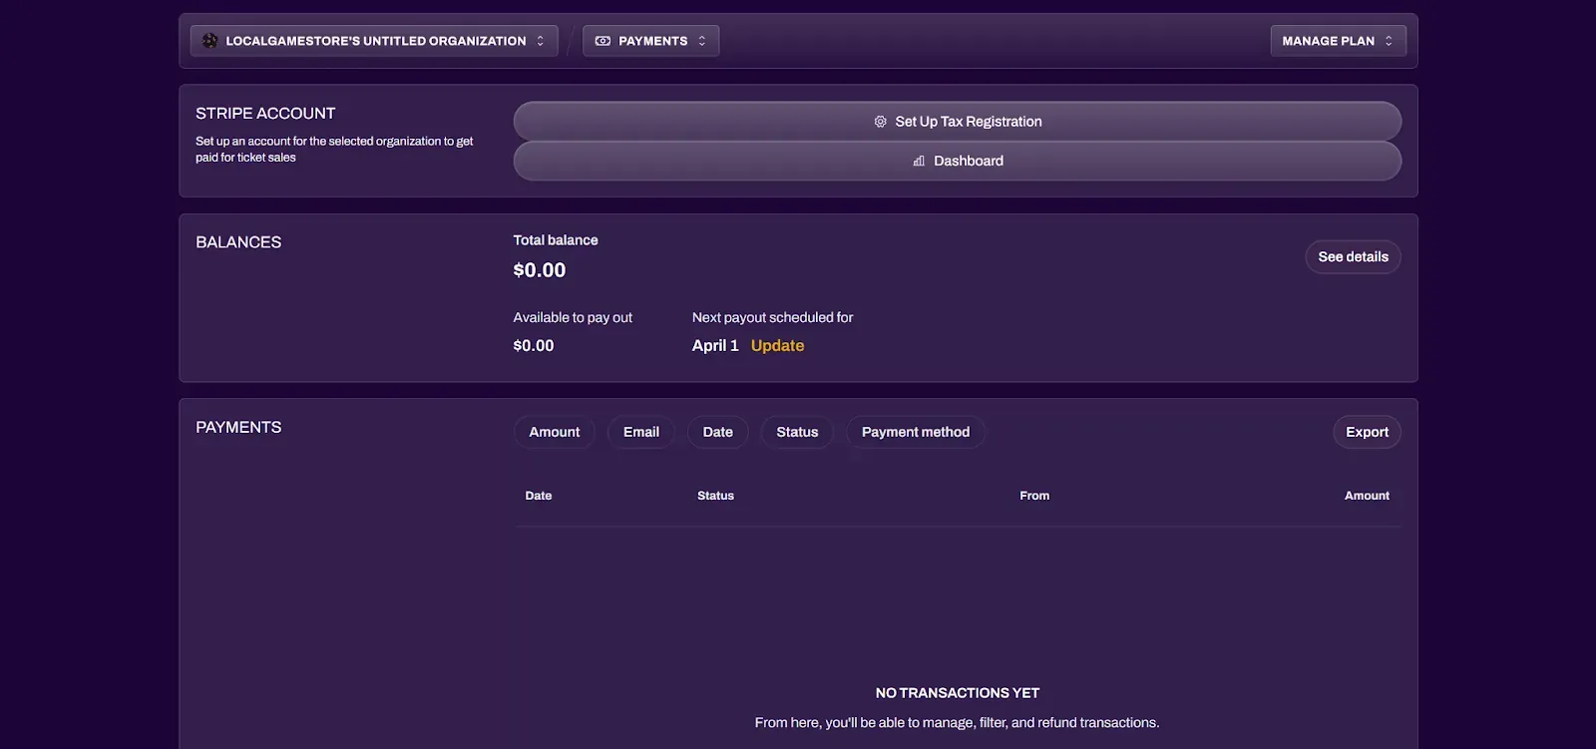The image size is (1596, 749).
Task: Filter payments by Status
Action: point(797,432)
